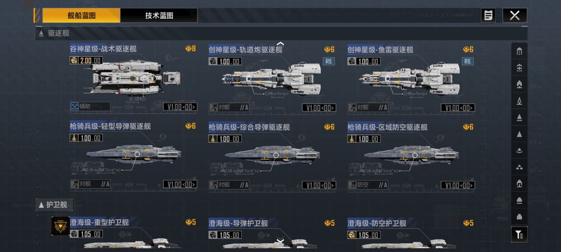The image size is (561, 252).
Task: Click the 辅助 role icon on 谷神星级 card
Action: 74,106
